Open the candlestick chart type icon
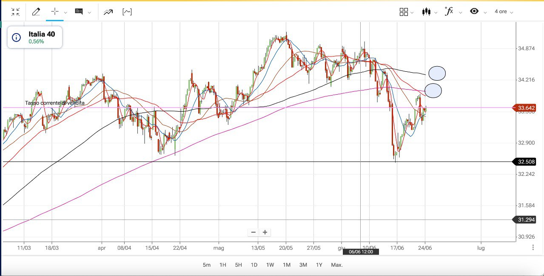 [426, 12]
